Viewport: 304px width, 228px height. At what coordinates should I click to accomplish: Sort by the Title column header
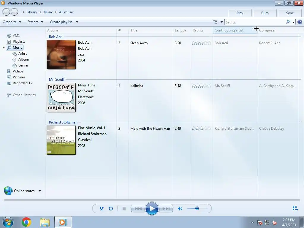tap(151, 30)
